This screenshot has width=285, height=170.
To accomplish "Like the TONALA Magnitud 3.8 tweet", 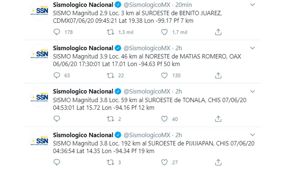I will tap(164, 119).
